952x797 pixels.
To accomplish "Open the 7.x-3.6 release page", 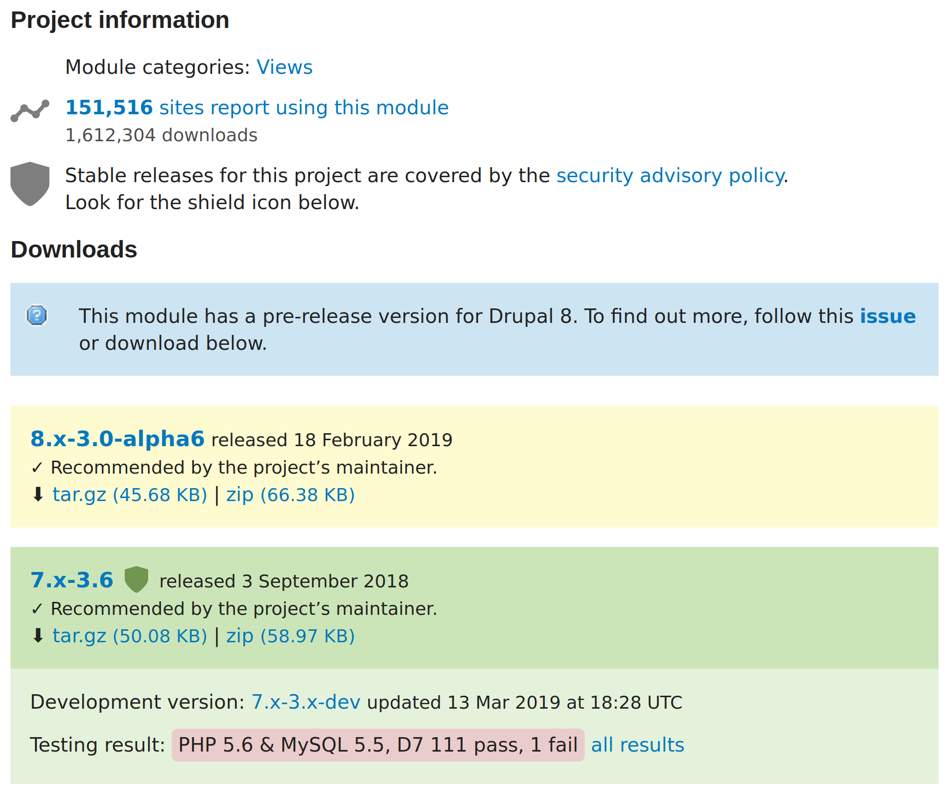I will tap(71, 580).
